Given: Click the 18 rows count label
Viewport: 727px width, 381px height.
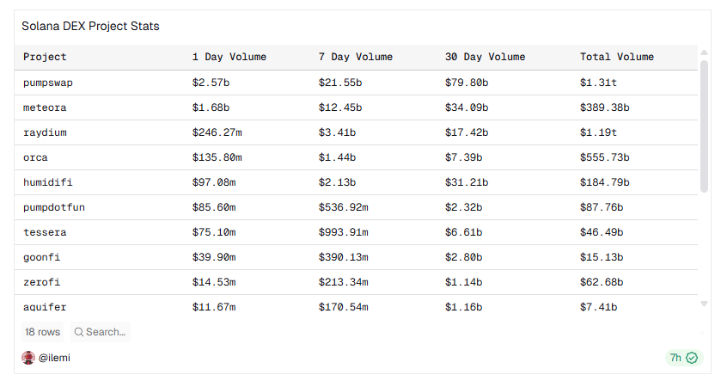Looking at the screenshot, I should pyautogui.click(x=43, y=332).
